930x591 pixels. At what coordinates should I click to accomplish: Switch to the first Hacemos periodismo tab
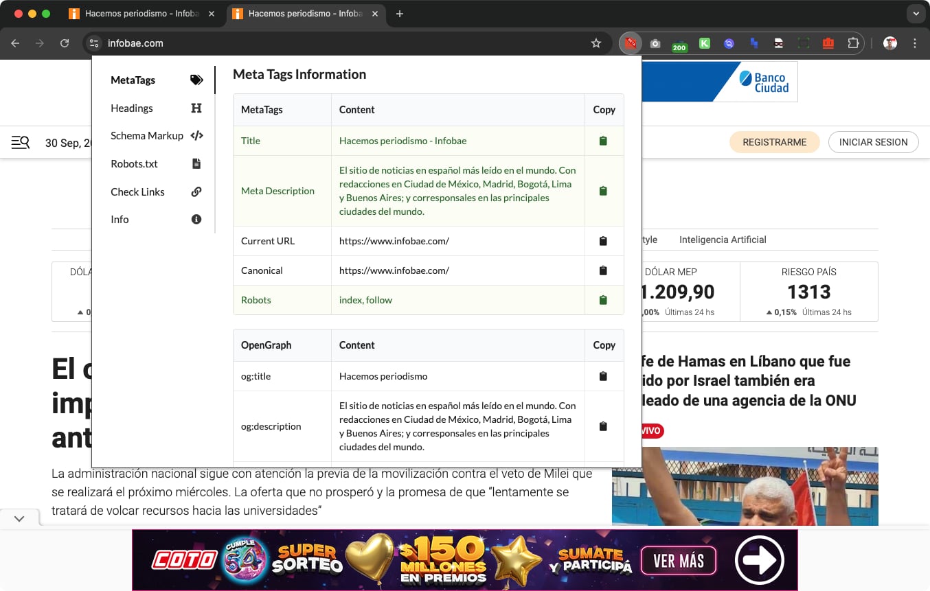(141, 14)
